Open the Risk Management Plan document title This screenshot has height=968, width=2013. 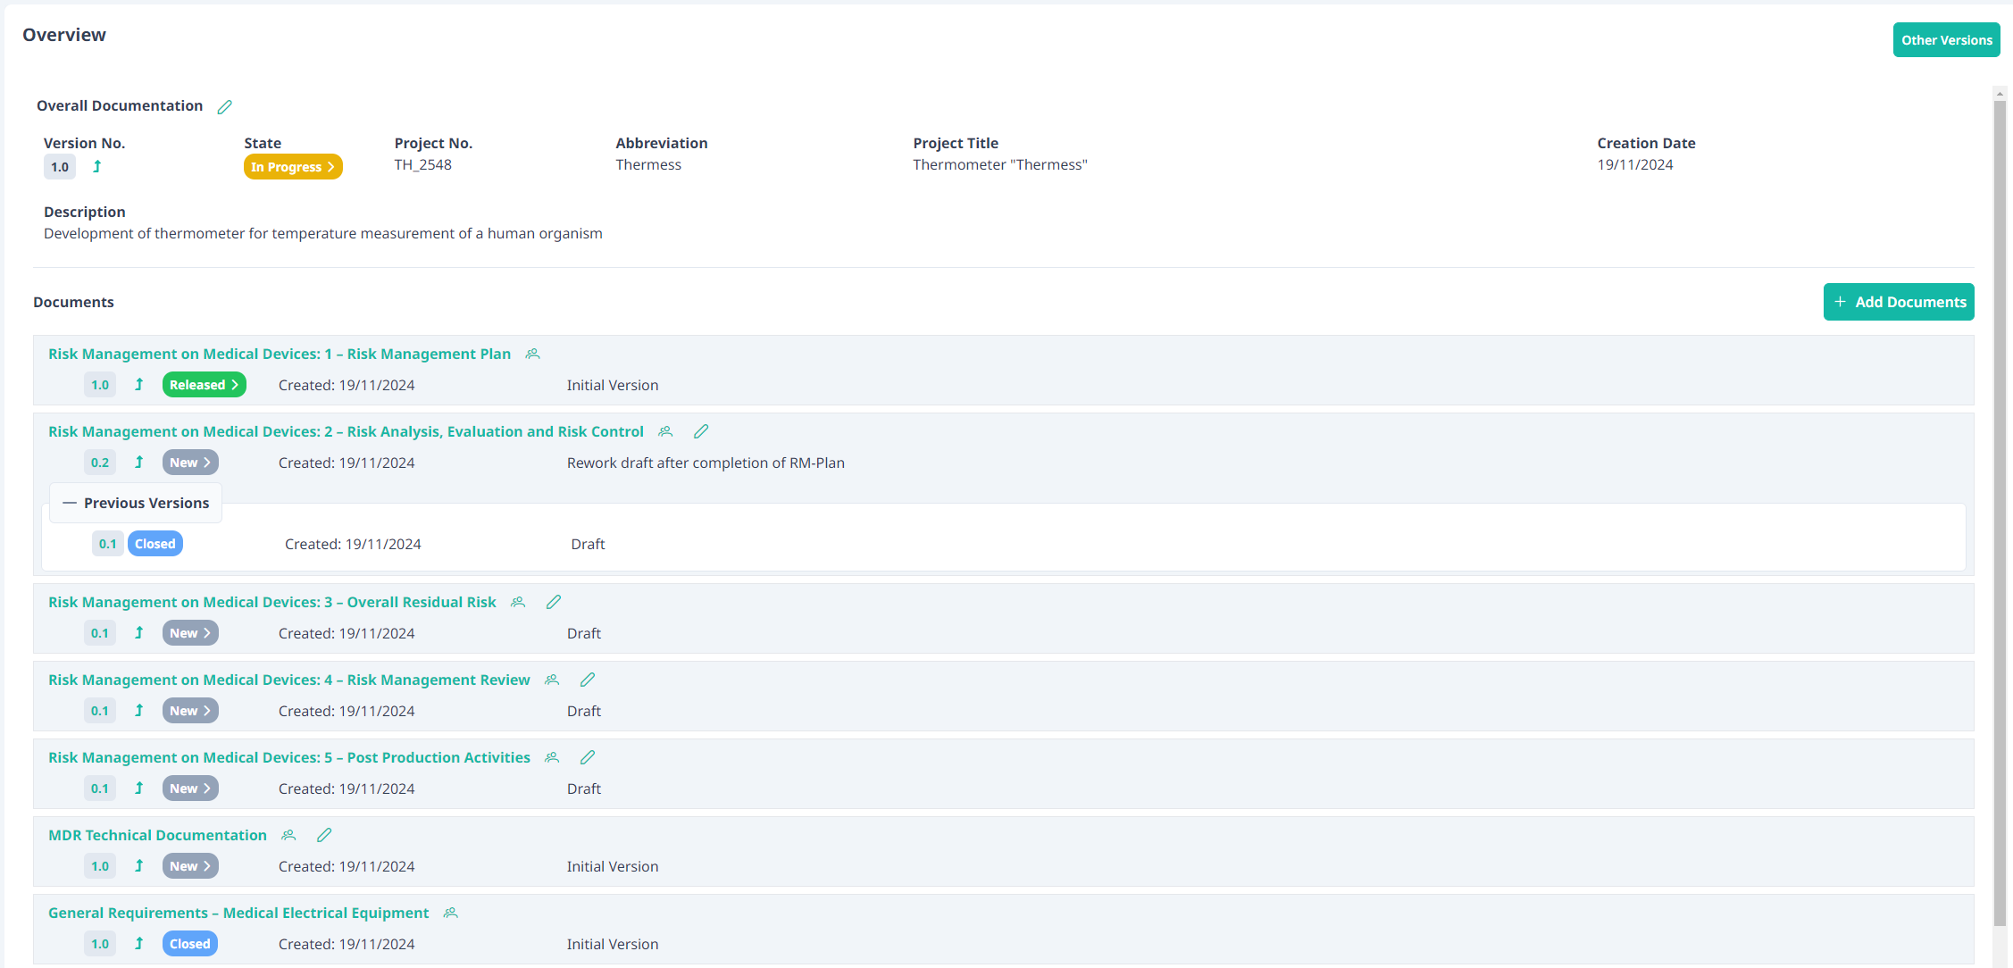pyautogui.click(x=280, y=354)
